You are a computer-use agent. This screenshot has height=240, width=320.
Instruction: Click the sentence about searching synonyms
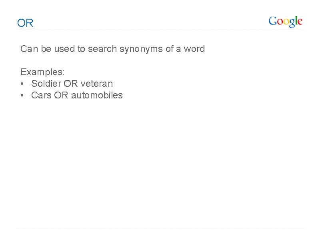[112, 49]
